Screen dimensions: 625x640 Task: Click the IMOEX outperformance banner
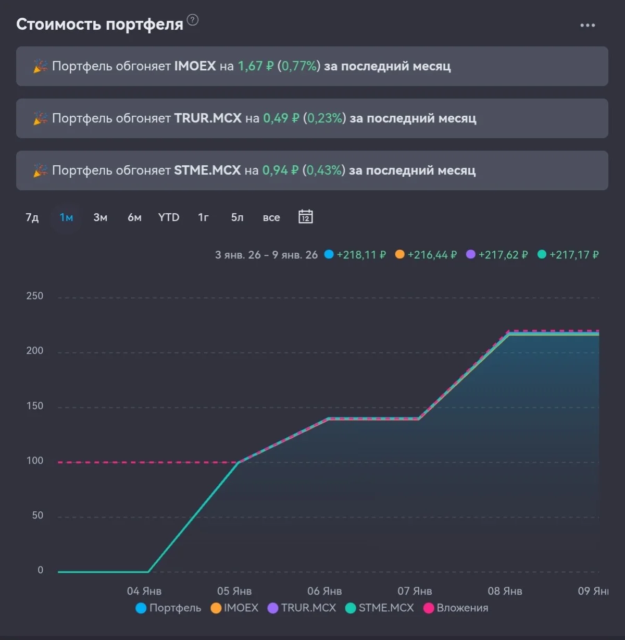click(312, 66)
